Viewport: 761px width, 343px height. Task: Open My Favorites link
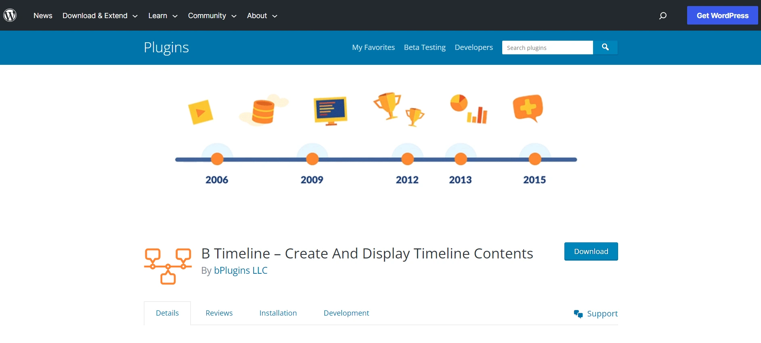(373, 48)
